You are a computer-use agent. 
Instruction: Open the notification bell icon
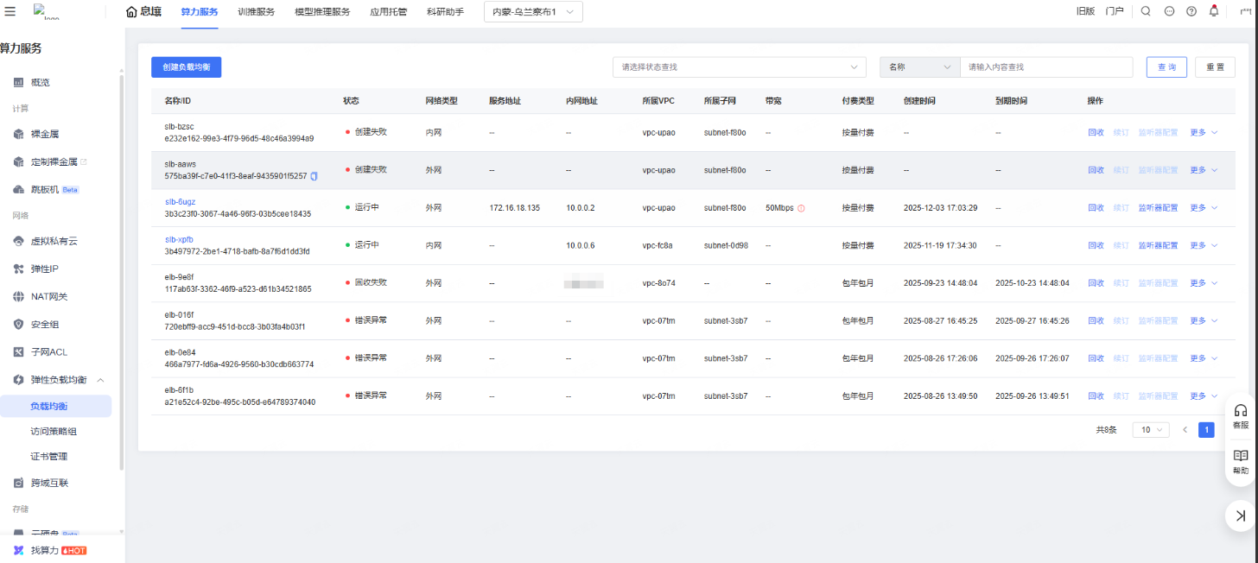[x=1214, y=11]
